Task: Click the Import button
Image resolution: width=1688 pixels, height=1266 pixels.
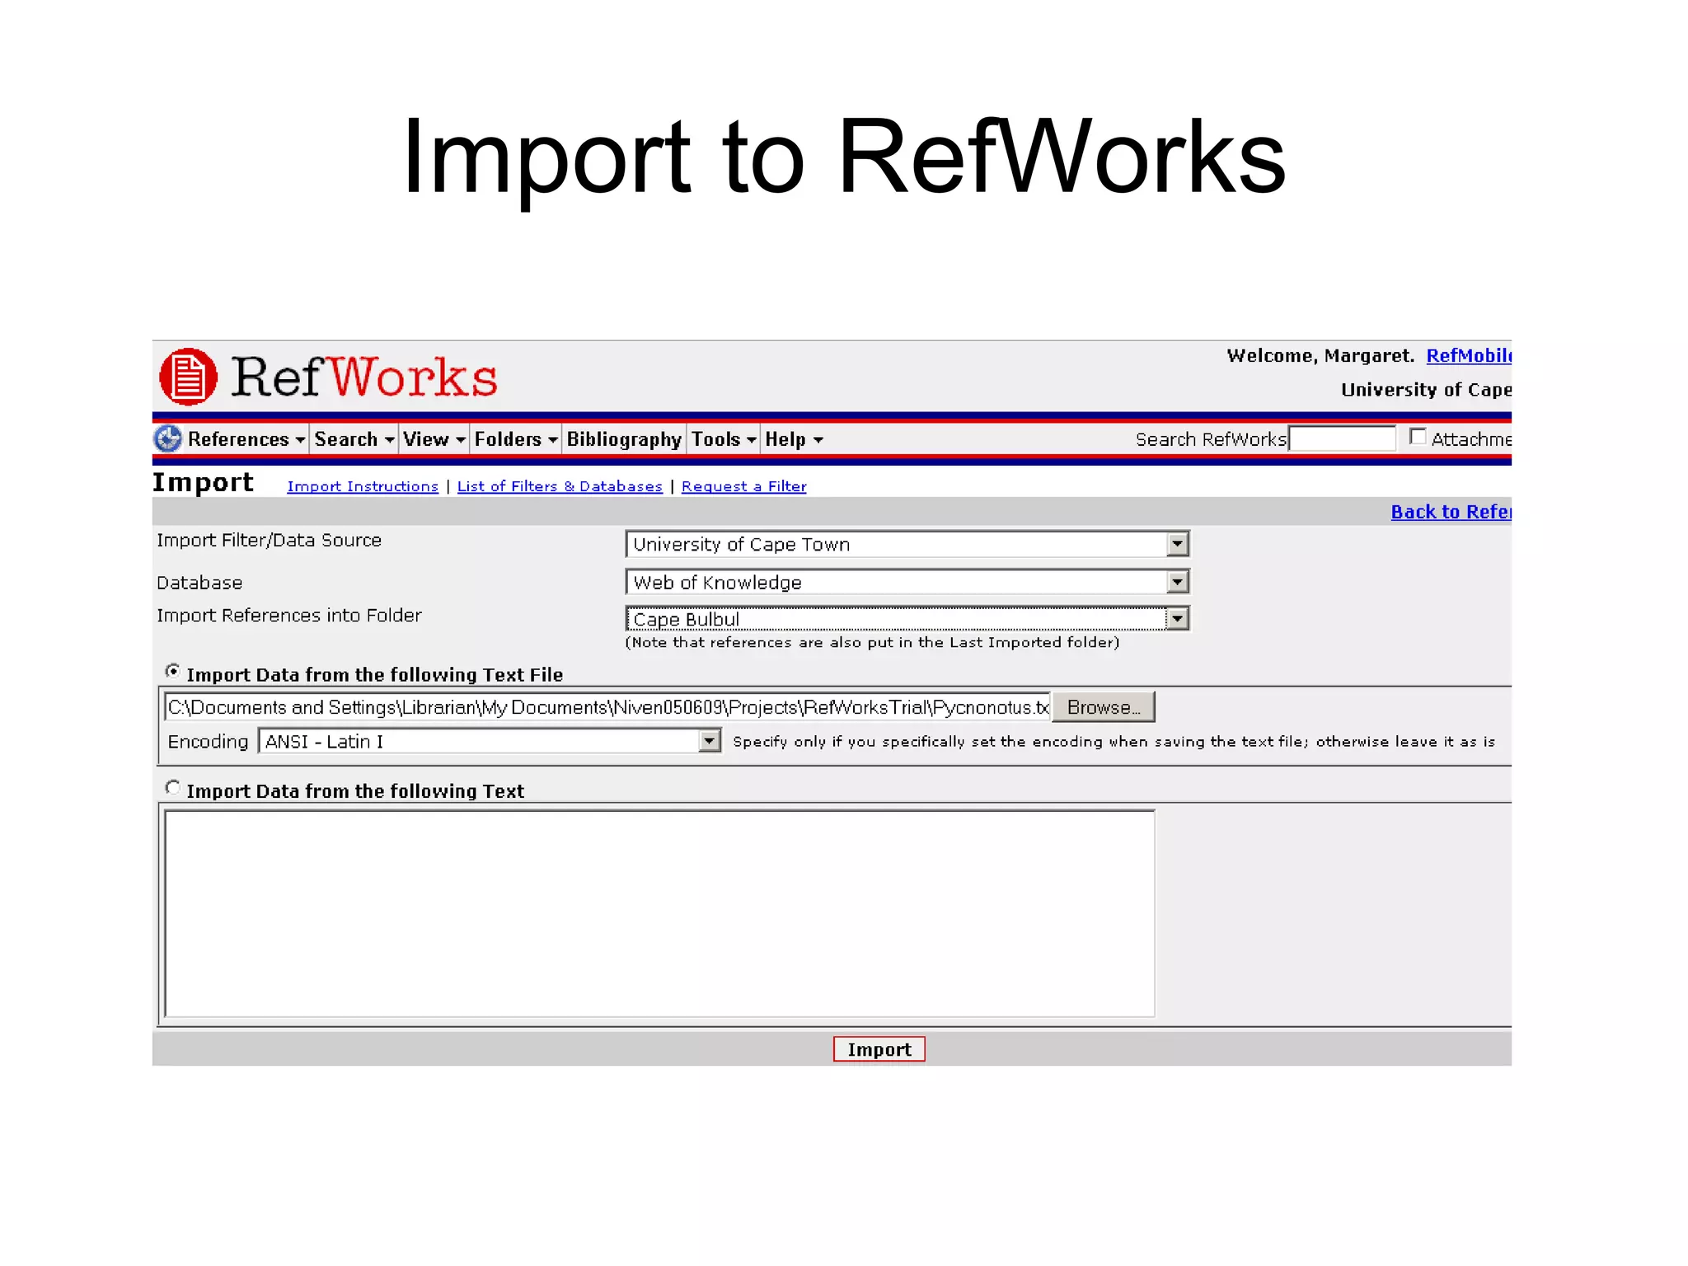Action: point(879,1049)
